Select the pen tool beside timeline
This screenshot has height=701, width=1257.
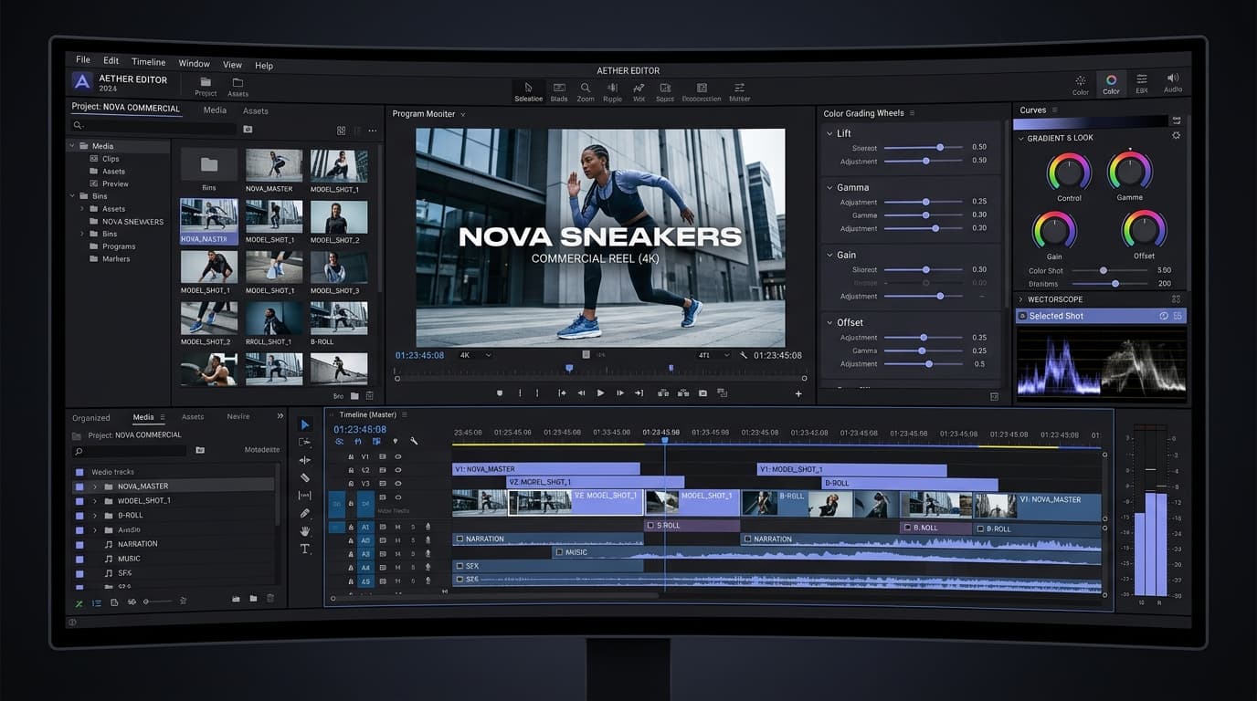tap(305, 513)
